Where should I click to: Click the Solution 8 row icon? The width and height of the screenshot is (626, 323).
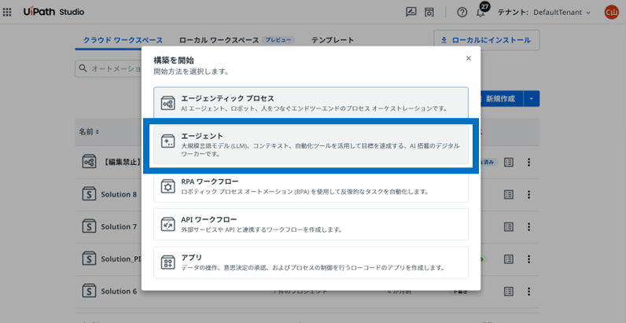pos(89,194)
